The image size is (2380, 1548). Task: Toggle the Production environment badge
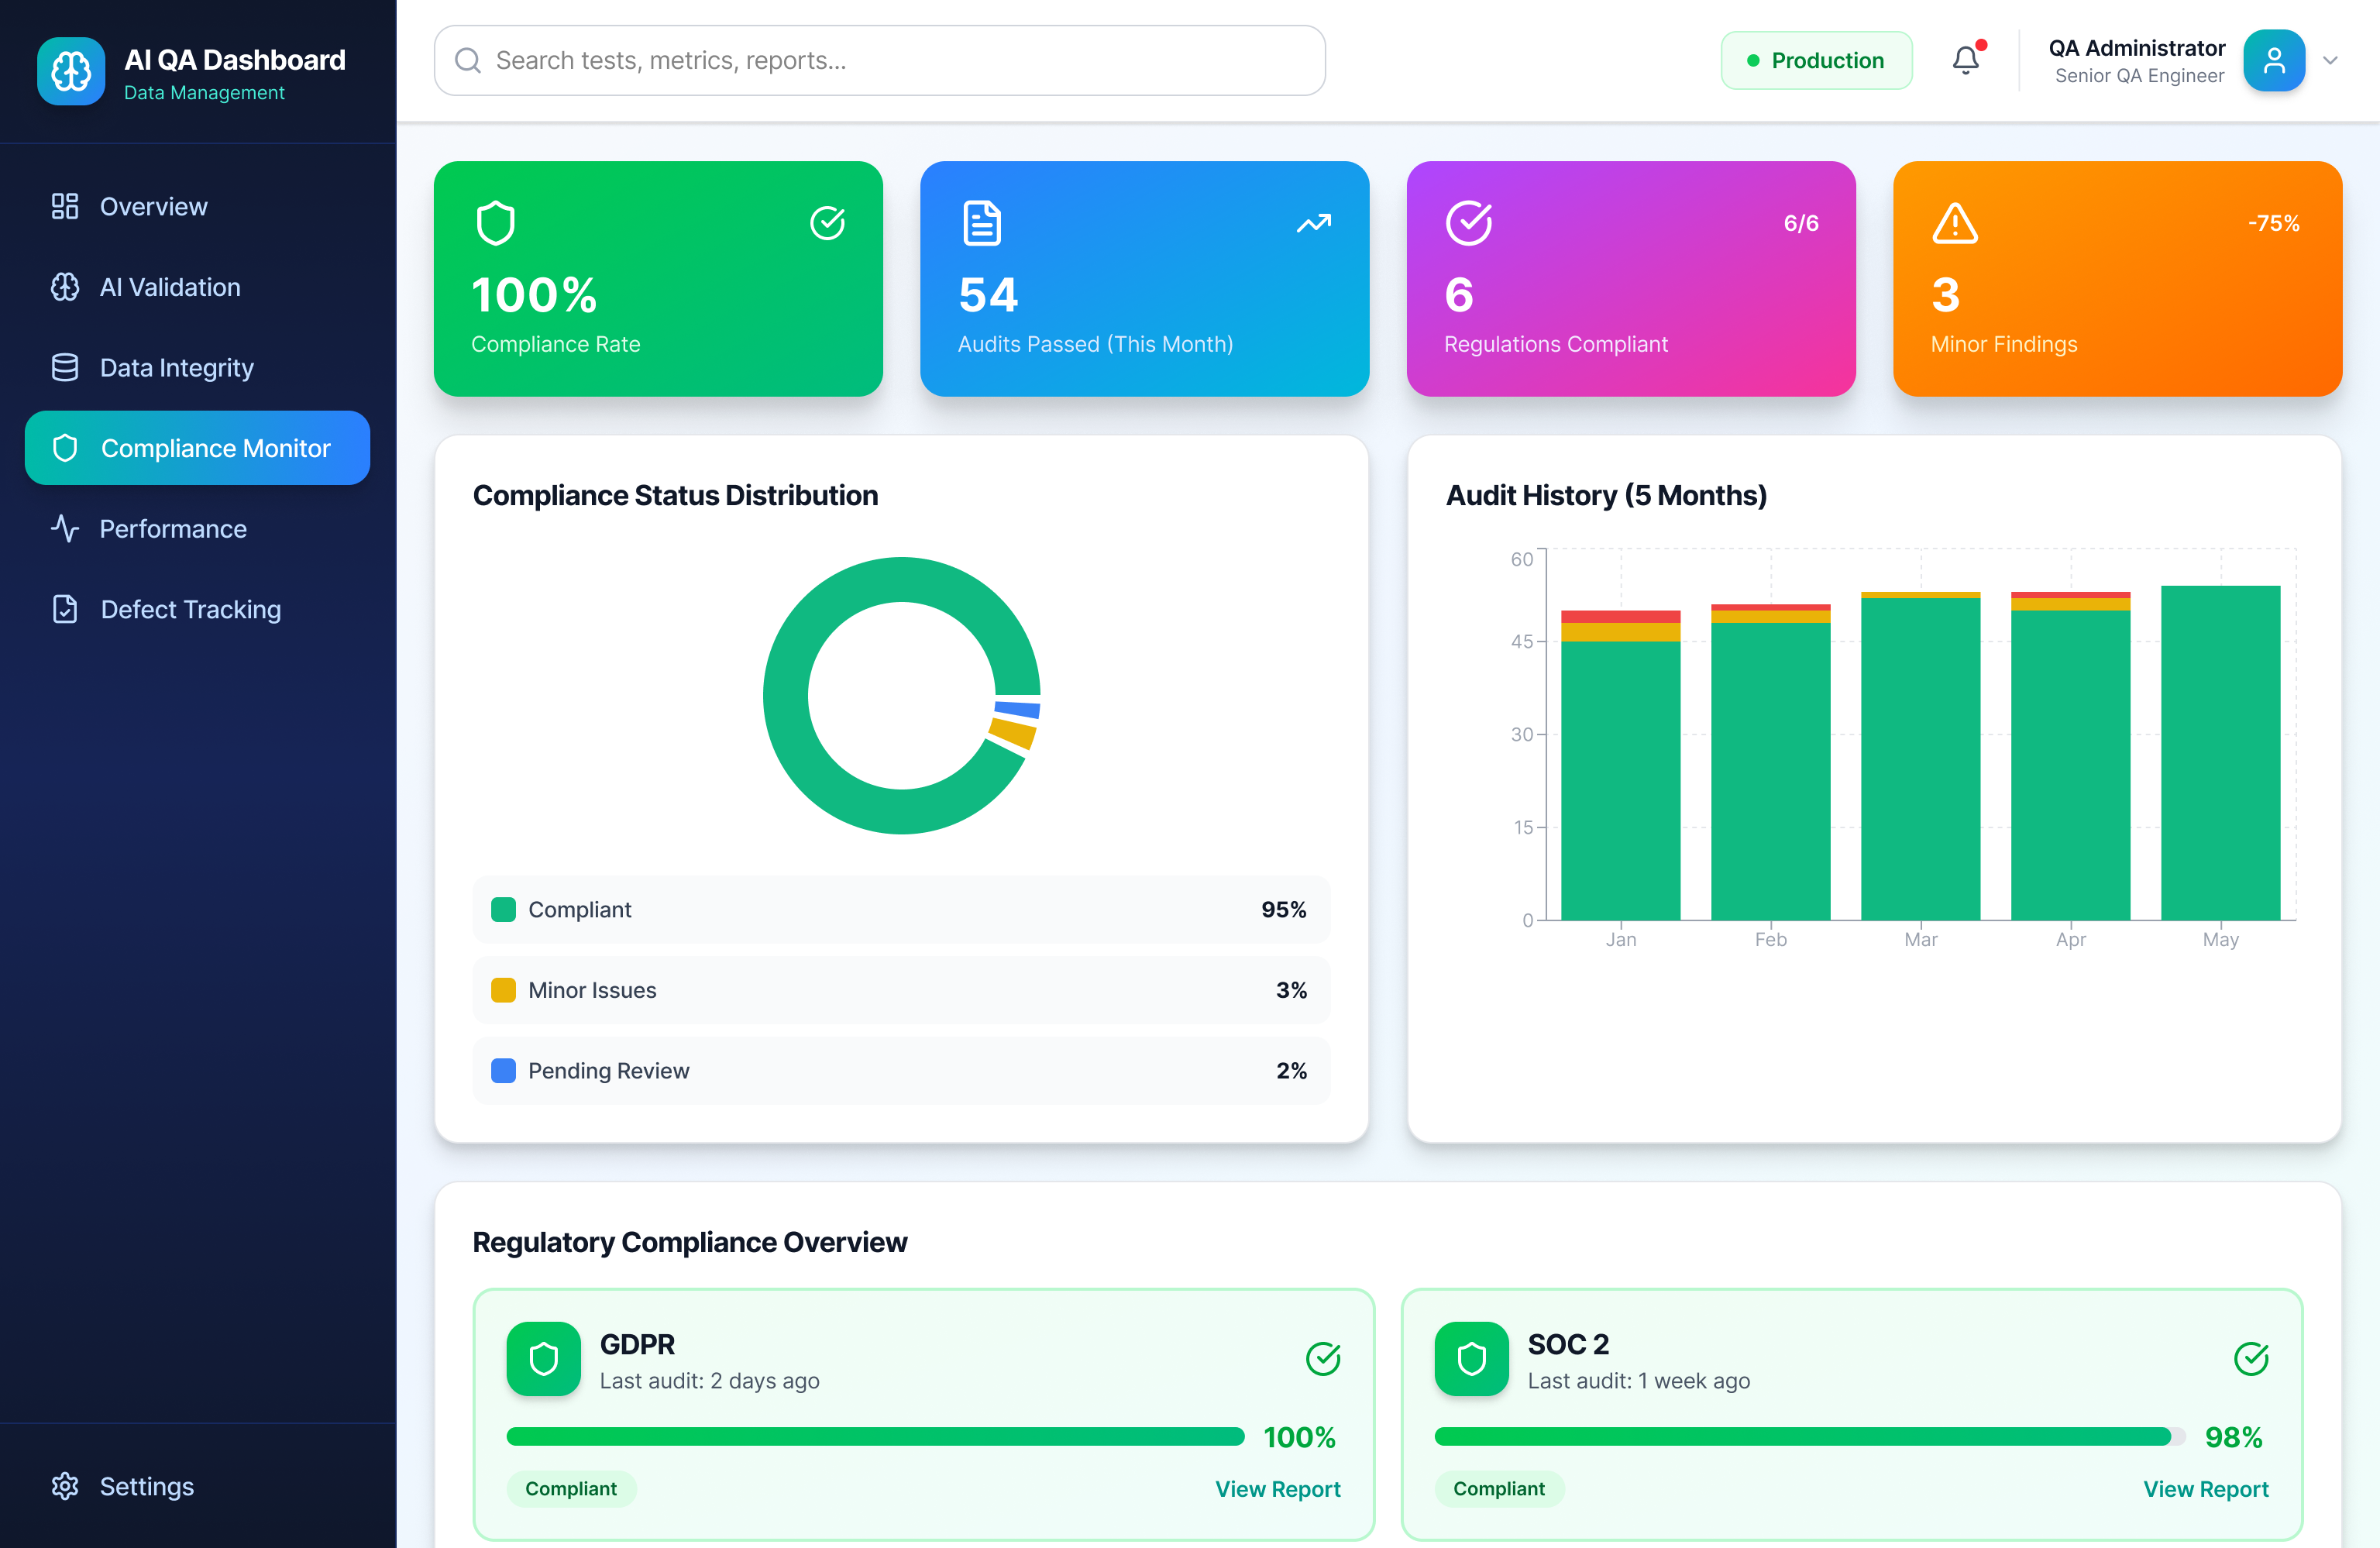click(1816, 60)
